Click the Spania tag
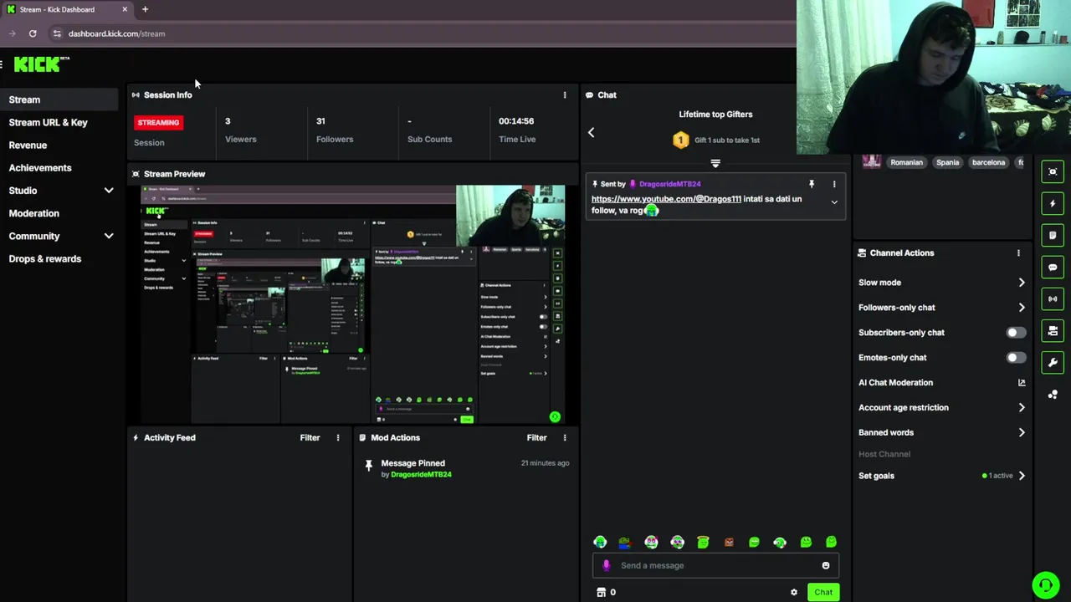 click(x=947, y=162)
